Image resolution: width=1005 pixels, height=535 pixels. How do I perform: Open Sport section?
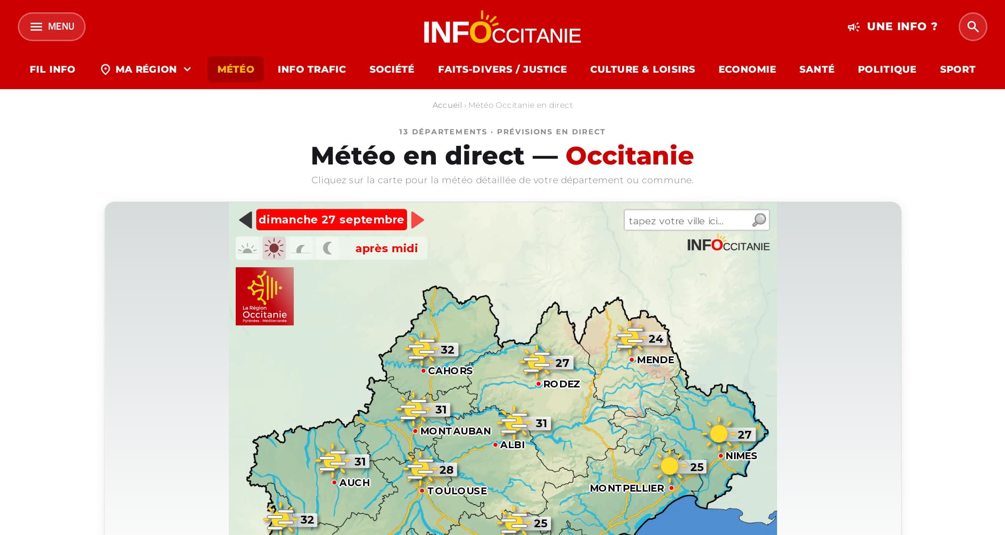[x=957, y=69]
